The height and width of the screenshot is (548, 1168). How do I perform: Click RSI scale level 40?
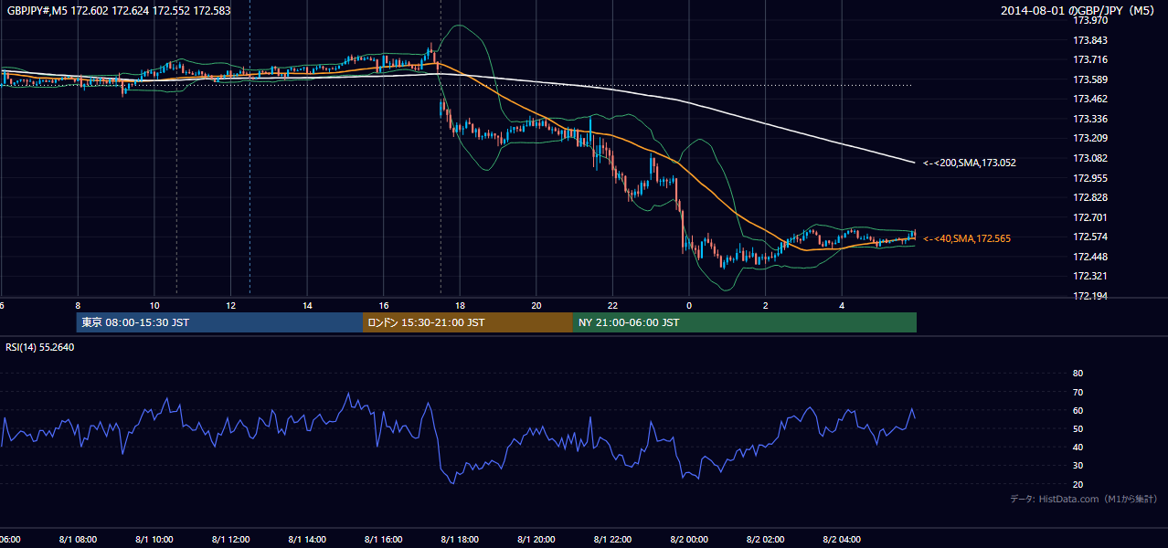[1078, 447]
